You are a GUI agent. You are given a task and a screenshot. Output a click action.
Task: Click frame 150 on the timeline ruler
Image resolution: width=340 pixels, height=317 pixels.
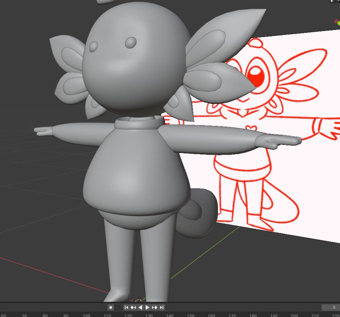tap(190, 315)
